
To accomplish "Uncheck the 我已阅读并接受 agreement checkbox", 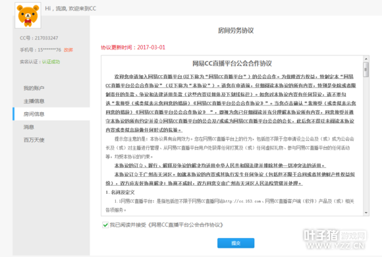I will pos(105,225).
